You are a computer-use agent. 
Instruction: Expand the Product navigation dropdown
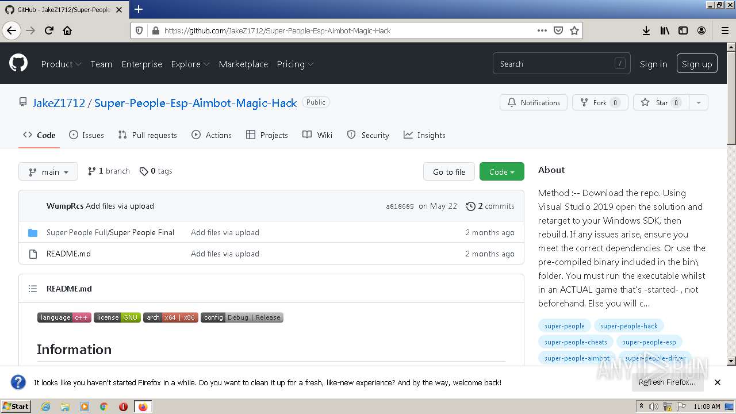[61, 64]
